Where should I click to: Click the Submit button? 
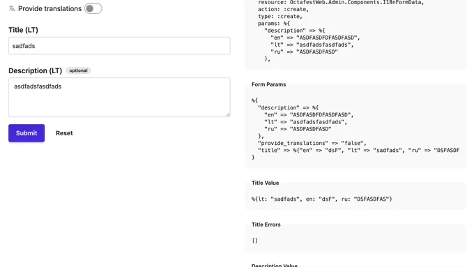click(26, 133)
